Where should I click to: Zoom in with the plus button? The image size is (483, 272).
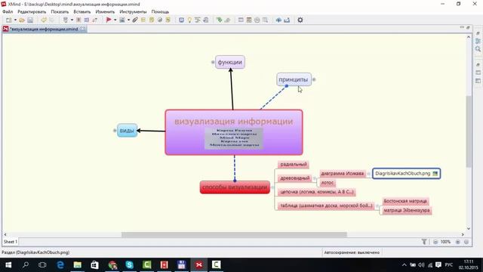point(458,242)
